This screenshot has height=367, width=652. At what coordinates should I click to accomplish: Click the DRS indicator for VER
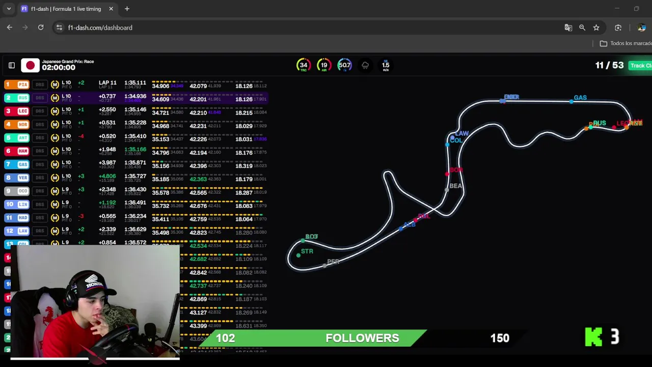coord(40,177)
